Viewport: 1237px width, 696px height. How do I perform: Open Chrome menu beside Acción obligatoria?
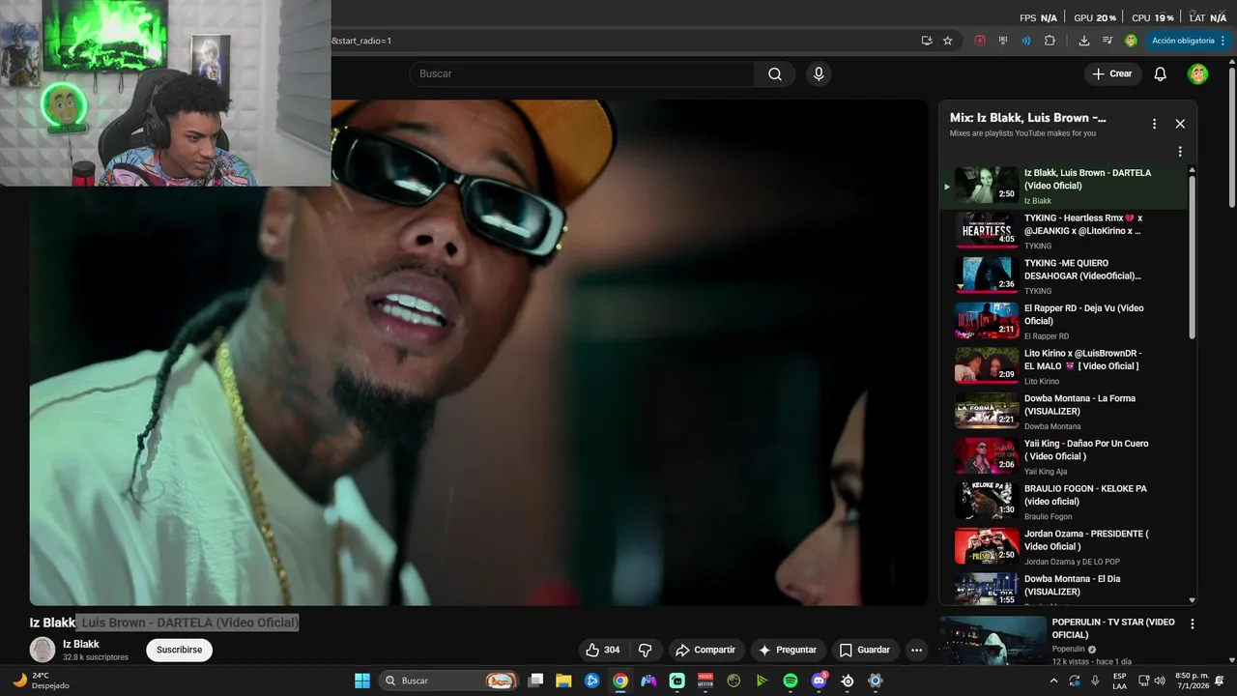tap(1223, 41)
